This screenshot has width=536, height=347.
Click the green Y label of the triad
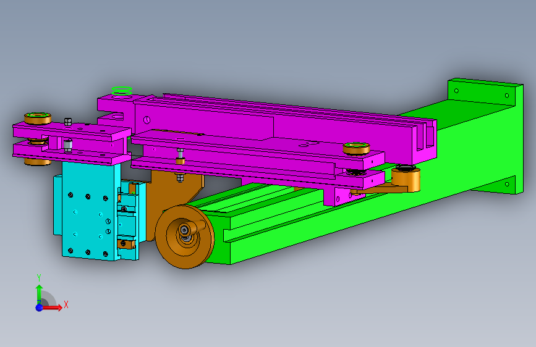[39, 278]
